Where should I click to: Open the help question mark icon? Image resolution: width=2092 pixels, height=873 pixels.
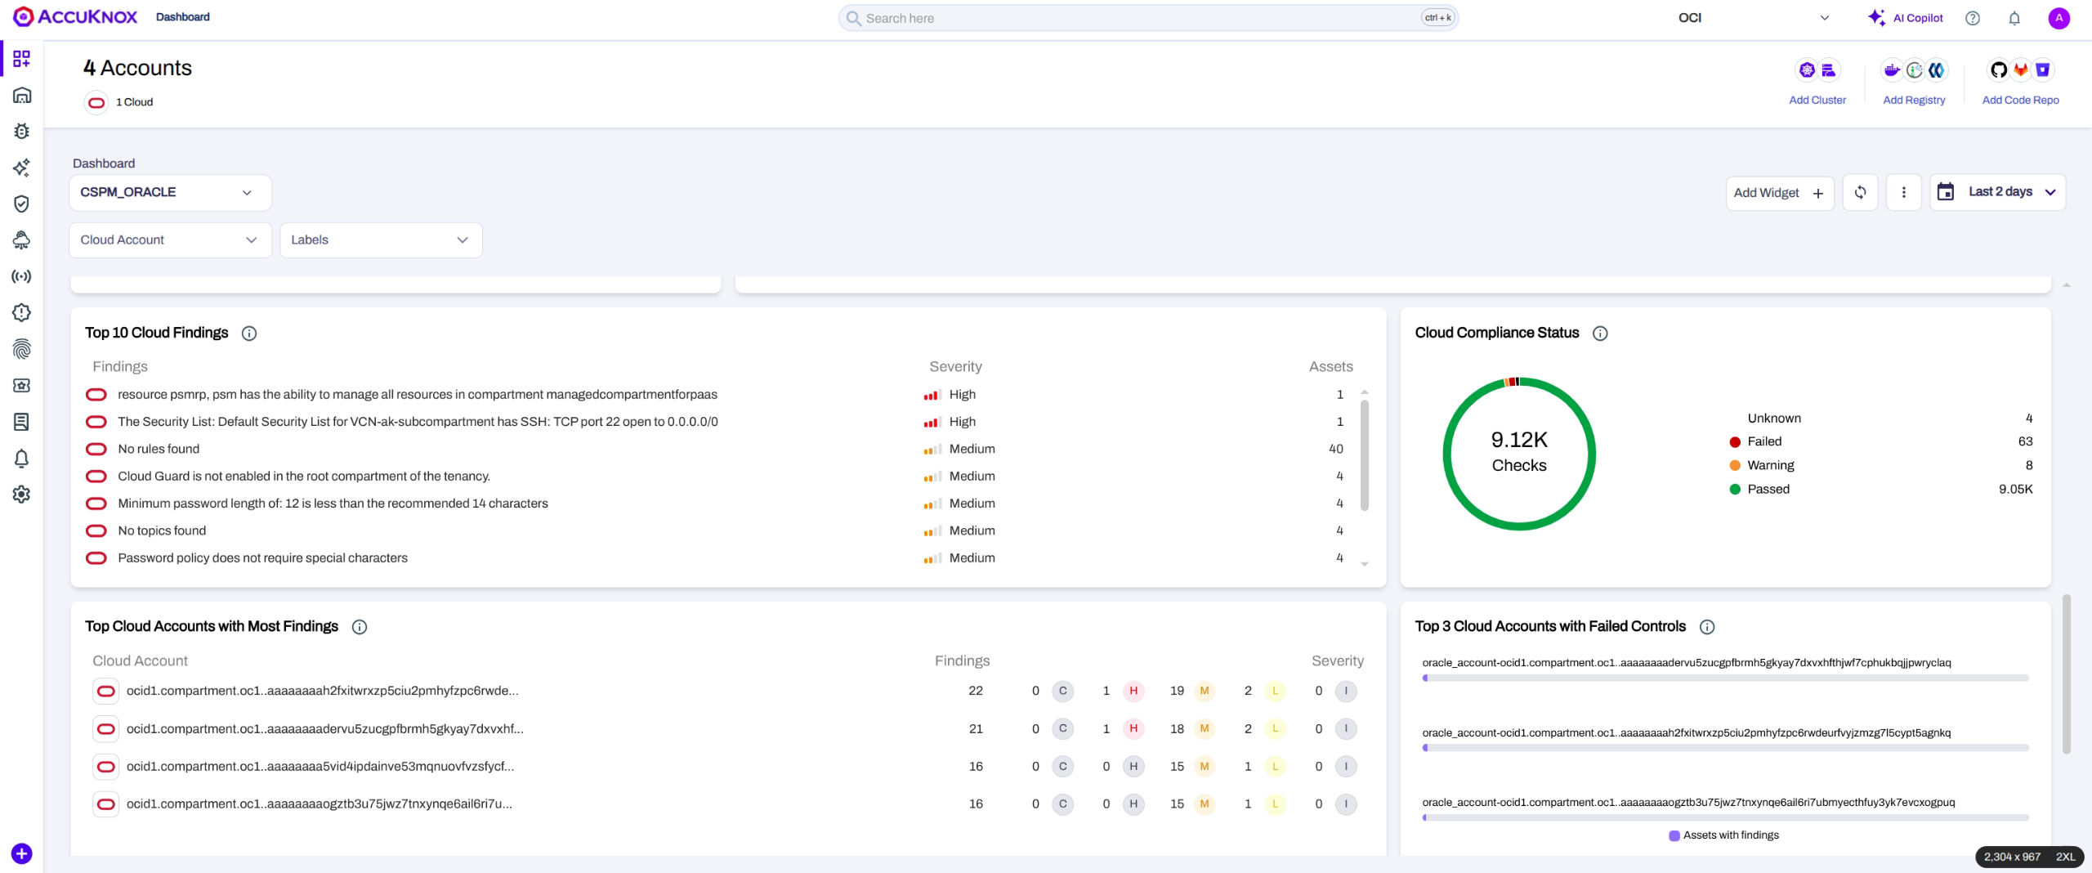[x=1973, y=18]
